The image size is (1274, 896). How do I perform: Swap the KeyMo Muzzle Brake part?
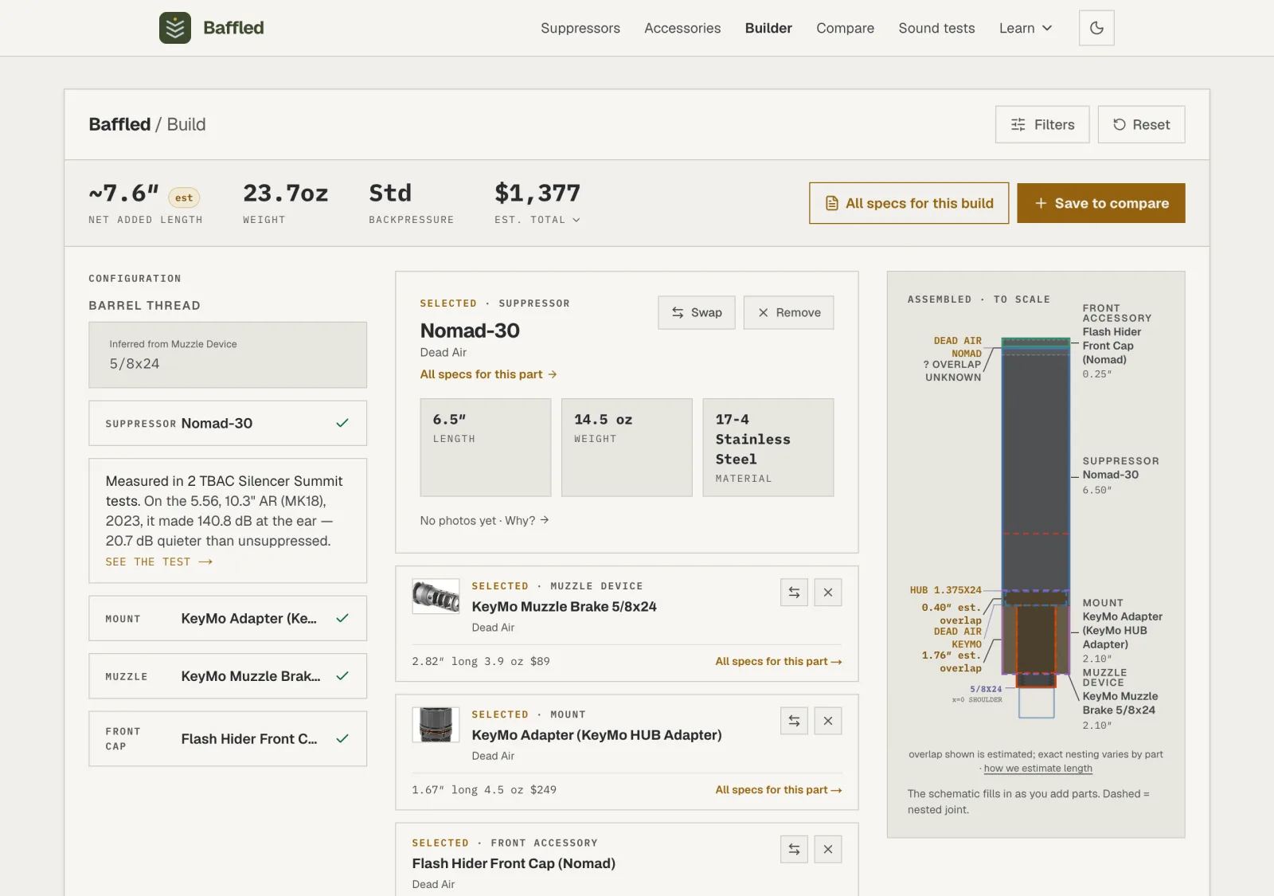(794, 592)
